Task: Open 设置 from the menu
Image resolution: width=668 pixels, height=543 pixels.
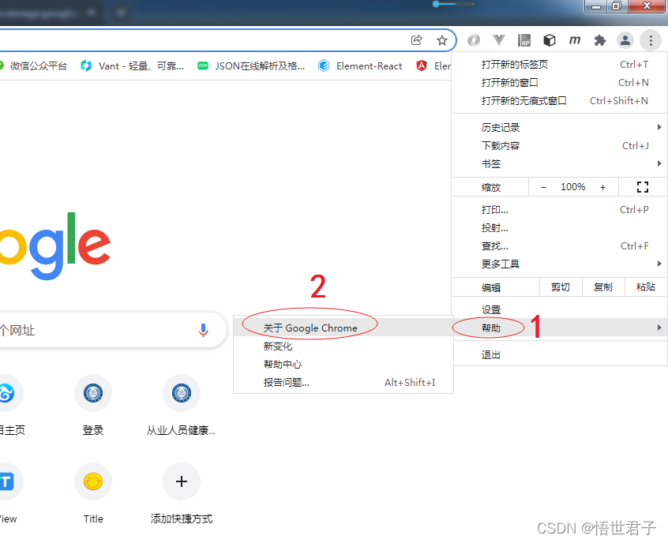Action: [559, 309]
